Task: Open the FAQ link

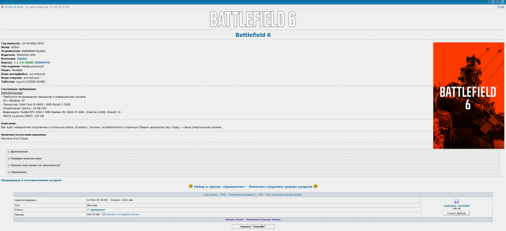Action: point(223,194)
